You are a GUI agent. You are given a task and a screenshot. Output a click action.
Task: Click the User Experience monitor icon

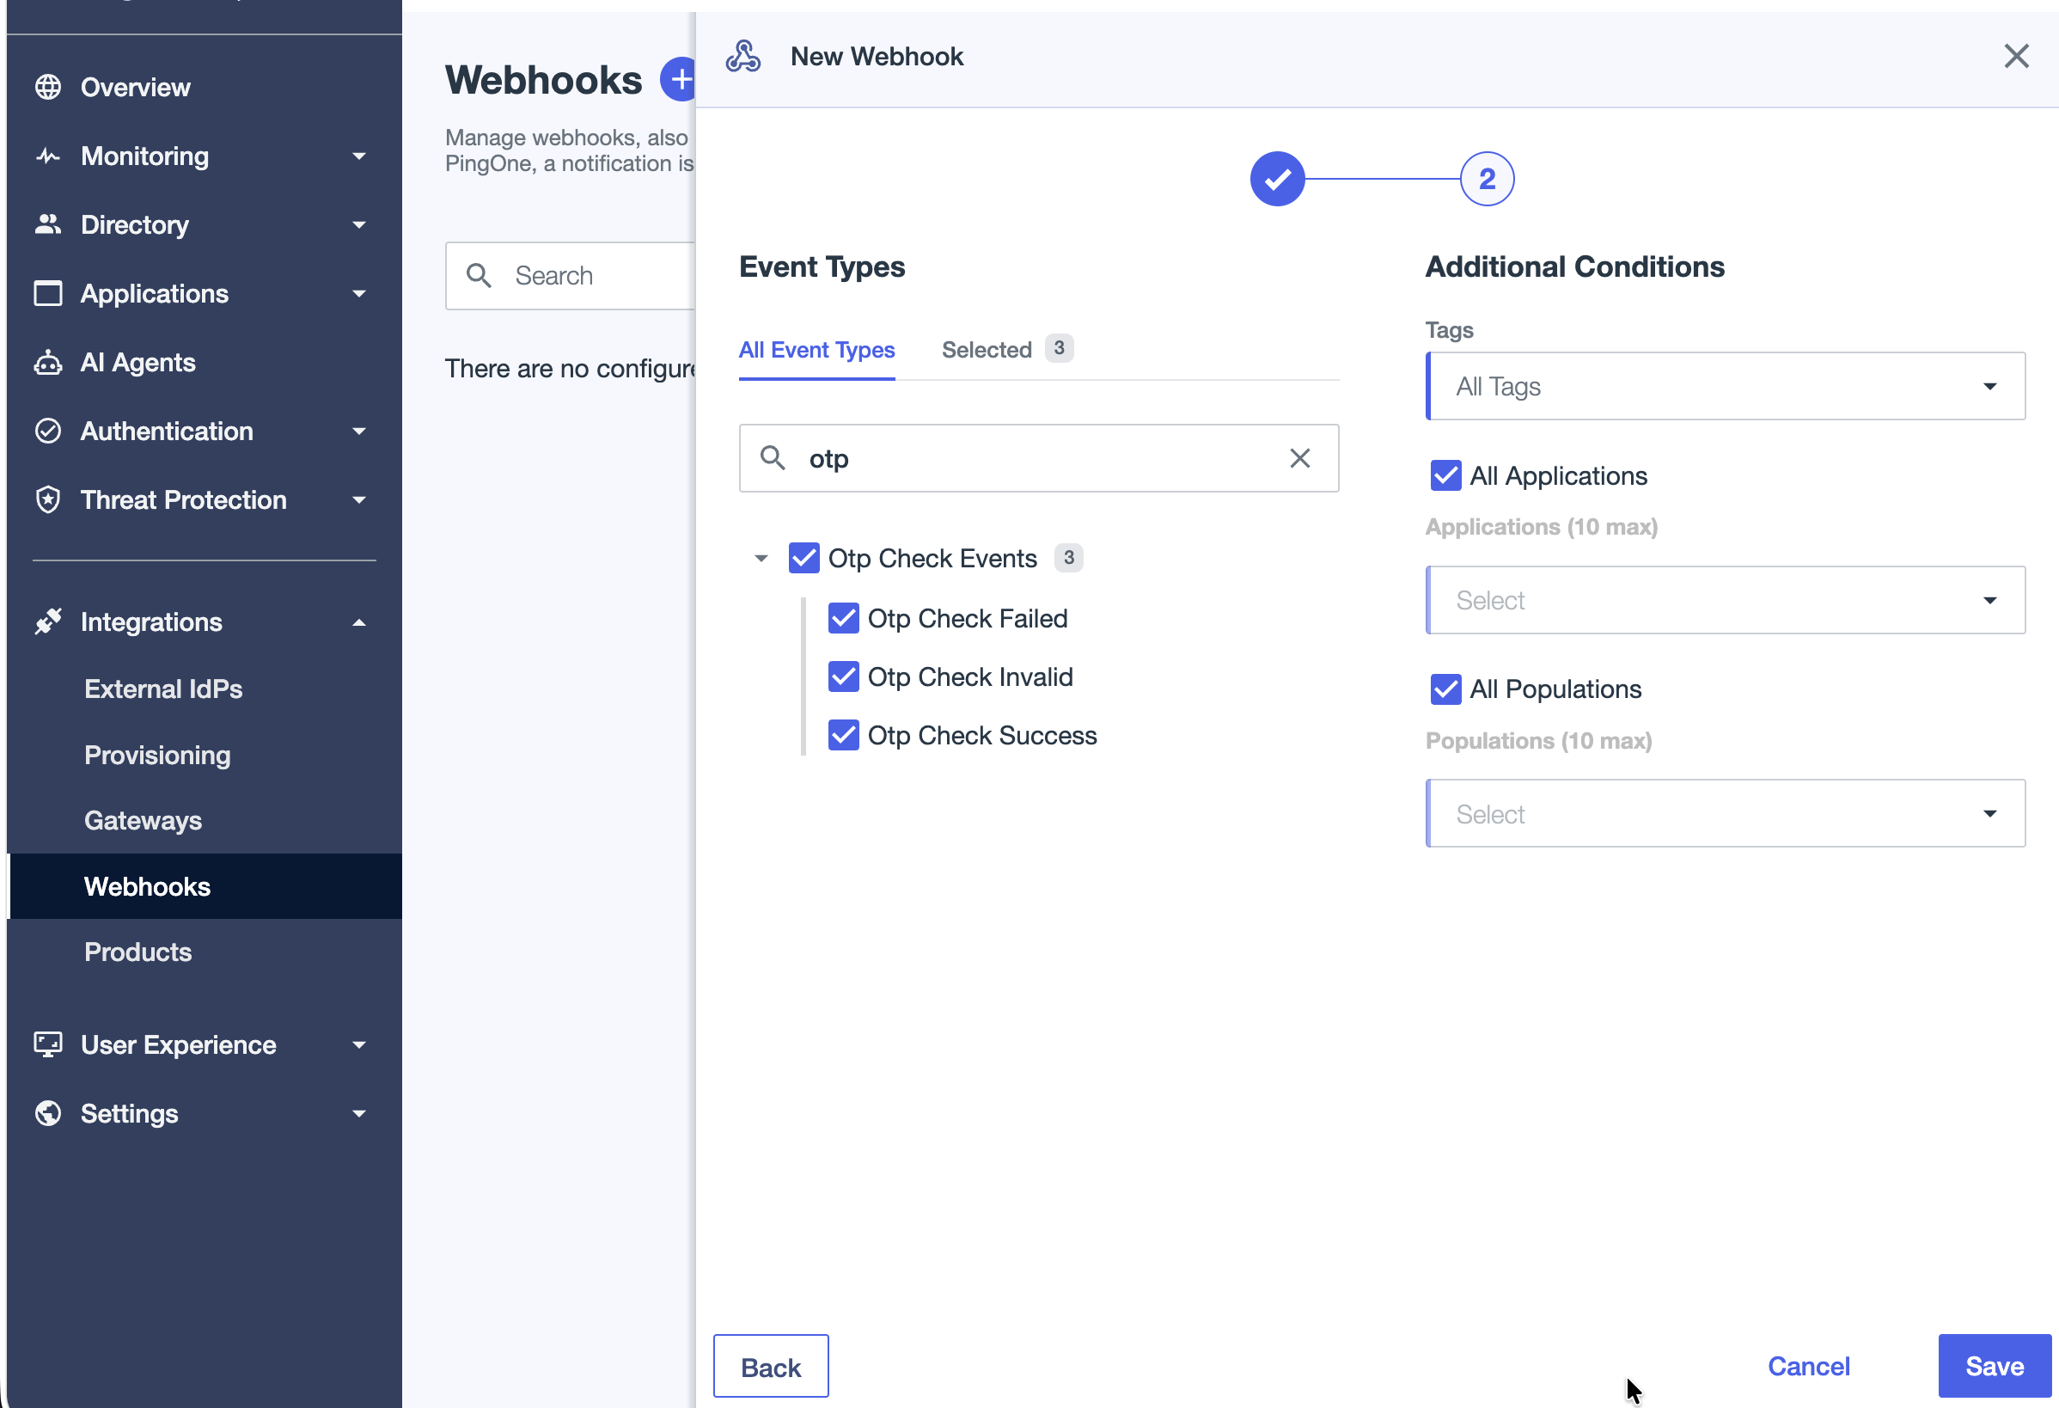[48, 1044]
